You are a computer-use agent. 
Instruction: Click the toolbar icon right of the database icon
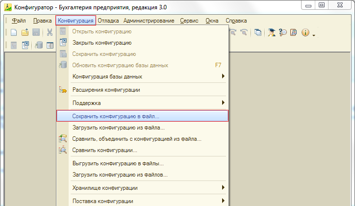pyautogui.click(x=50, y=45)
